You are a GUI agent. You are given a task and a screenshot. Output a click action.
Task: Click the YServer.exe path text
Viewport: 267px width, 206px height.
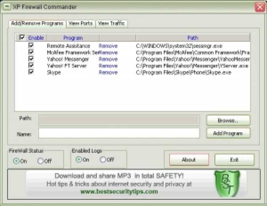pos(192,66)
